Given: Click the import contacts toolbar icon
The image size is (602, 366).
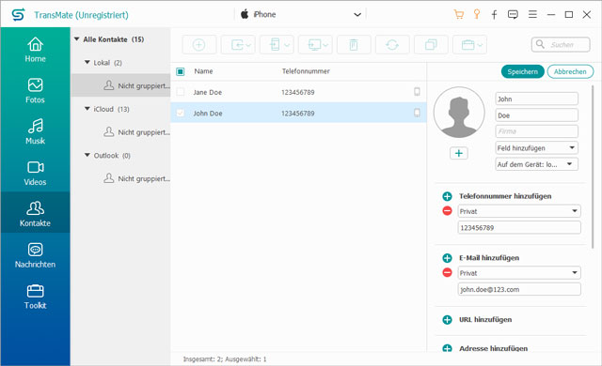Looking at the screenshot, I should coord(238,45).
